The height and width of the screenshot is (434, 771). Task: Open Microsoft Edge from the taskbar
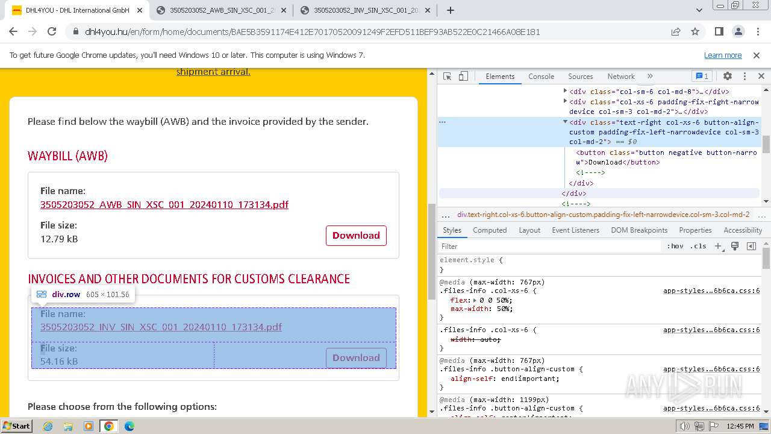tap(130, 426)
